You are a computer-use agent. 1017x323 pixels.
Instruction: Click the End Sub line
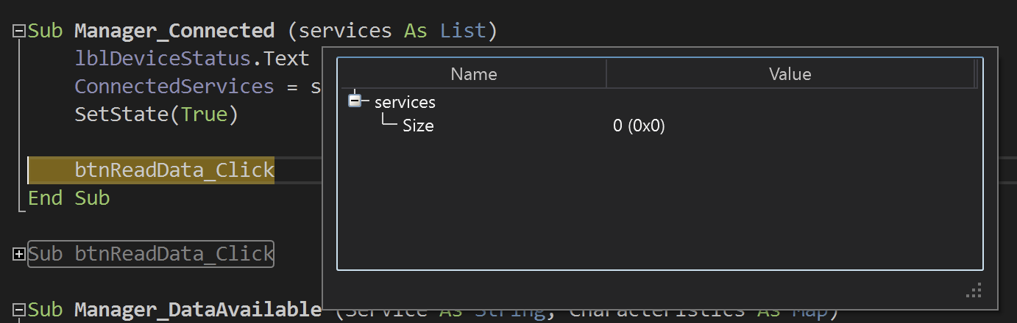(68, 197)
